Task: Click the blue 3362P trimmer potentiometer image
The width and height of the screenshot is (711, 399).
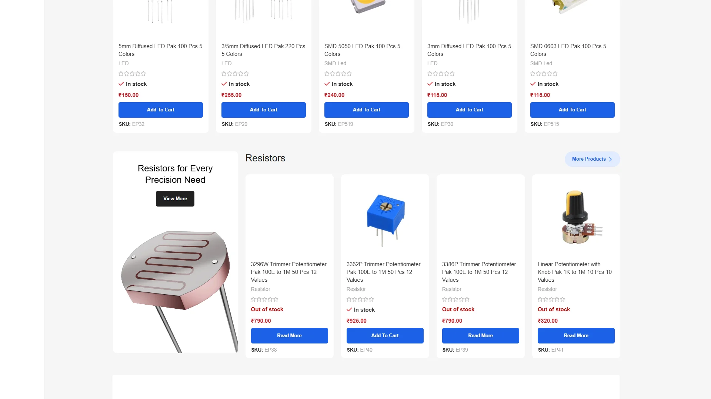Action: (x=385, y=219)
